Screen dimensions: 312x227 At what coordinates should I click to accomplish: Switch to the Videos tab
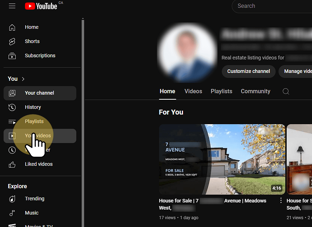pos(193,91)
